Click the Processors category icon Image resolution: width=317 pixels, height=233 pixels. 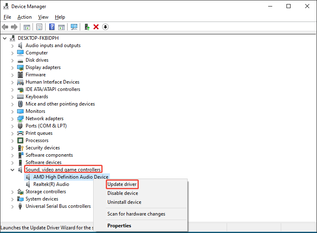[20, 140]
